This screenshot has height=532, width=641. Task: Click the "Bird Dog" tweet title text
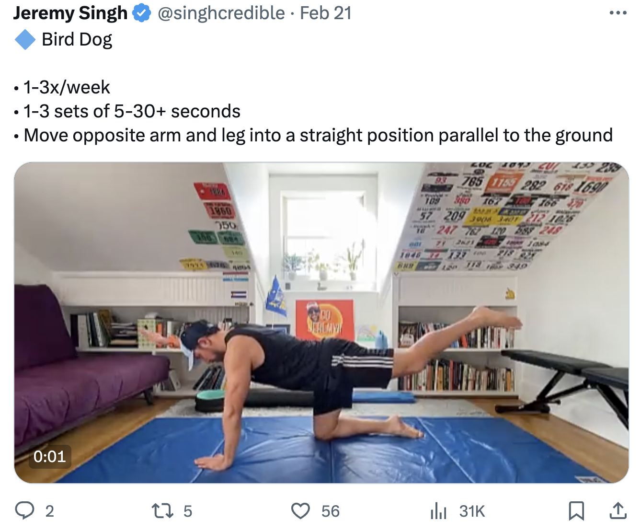point(77,39)
